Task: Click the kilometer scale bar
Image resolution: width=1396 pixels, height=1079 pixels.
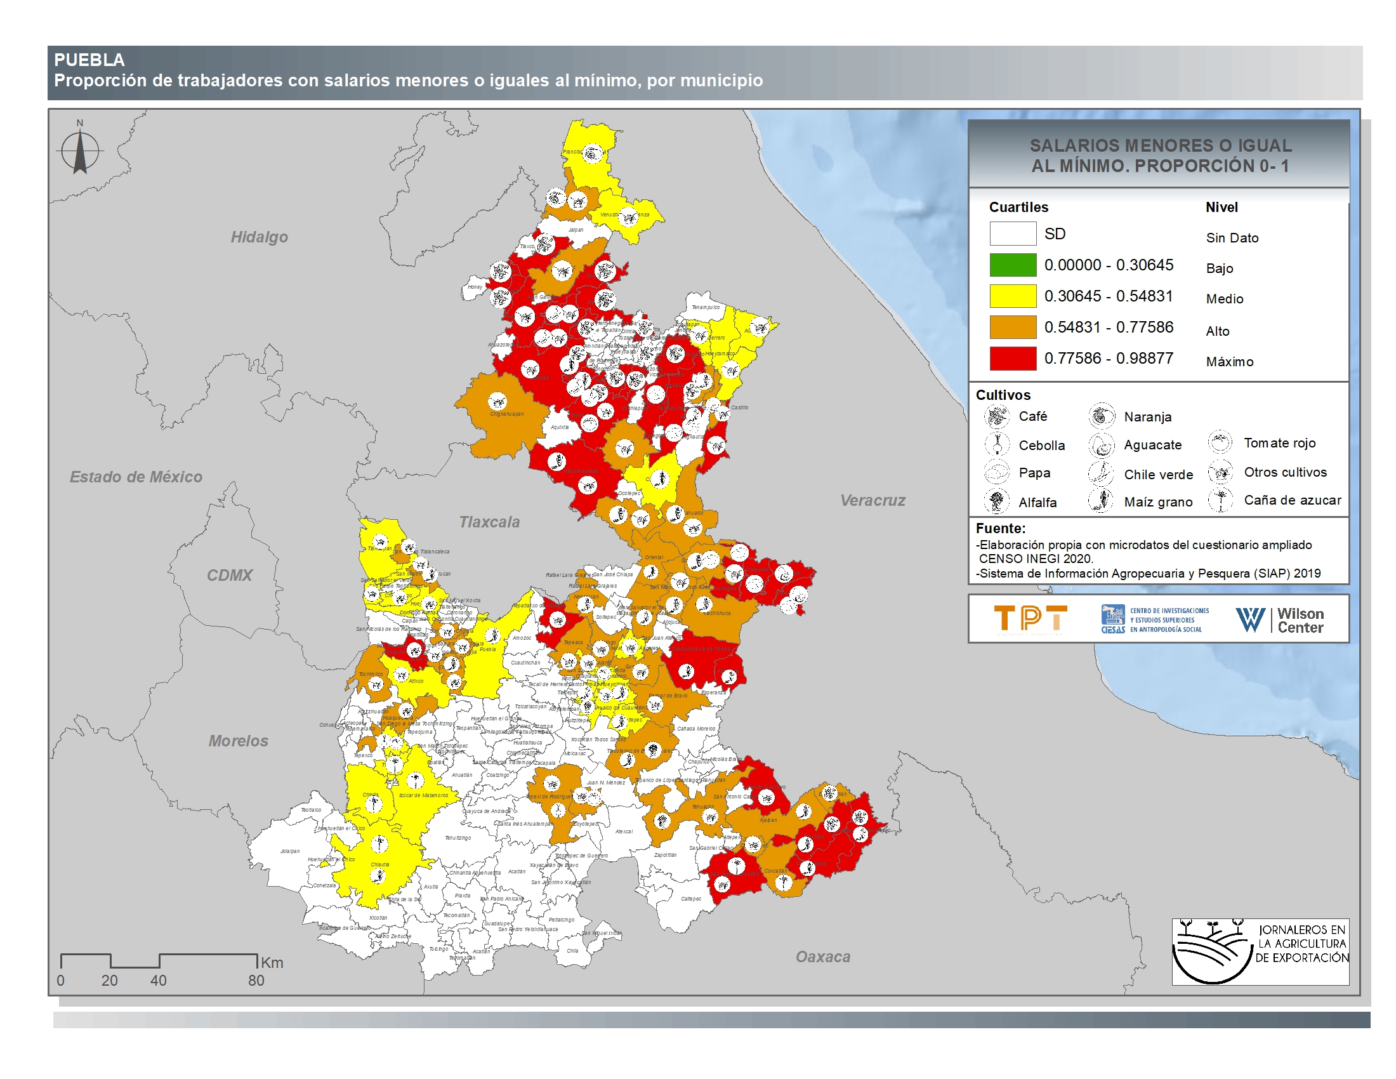Action: (159, 961)
